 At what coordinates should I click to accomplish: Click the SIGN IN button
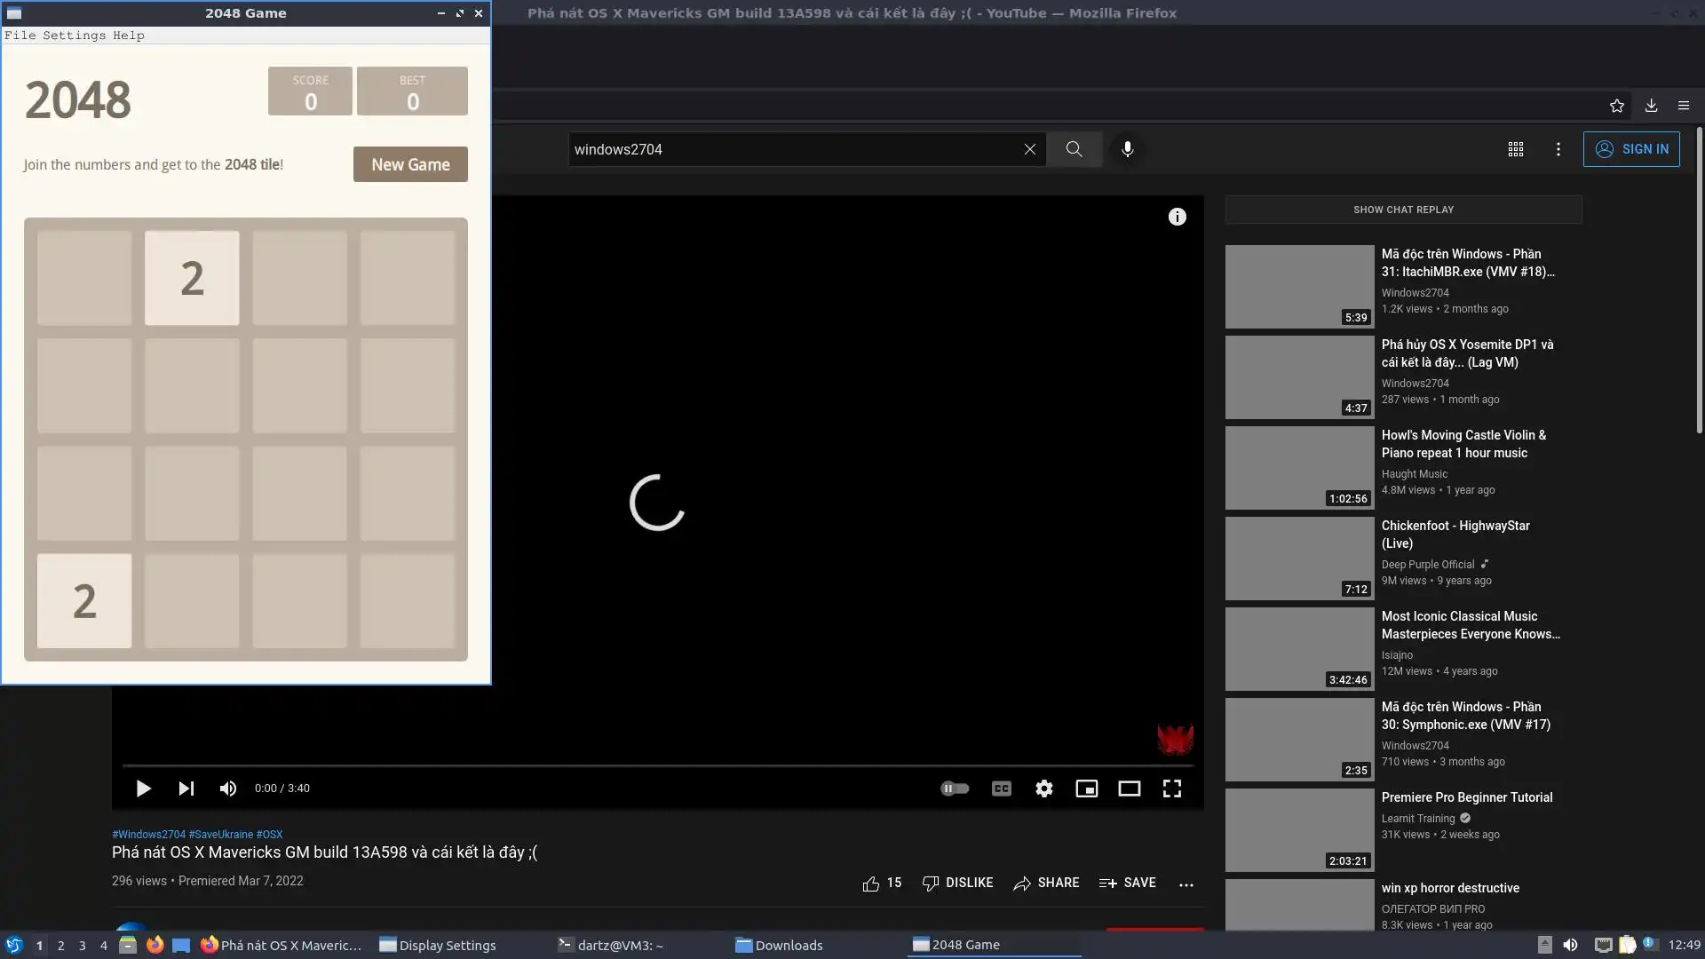tap(1630, 149)
